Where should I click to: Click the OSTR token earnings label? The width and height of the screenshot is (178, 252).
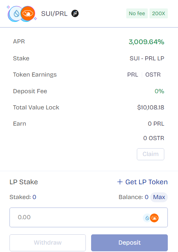coord(153,74)
